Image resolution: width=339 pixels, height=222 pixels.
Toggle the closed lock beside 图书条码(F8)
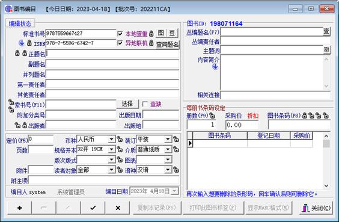pyautogui.click(x=304, y=116)
